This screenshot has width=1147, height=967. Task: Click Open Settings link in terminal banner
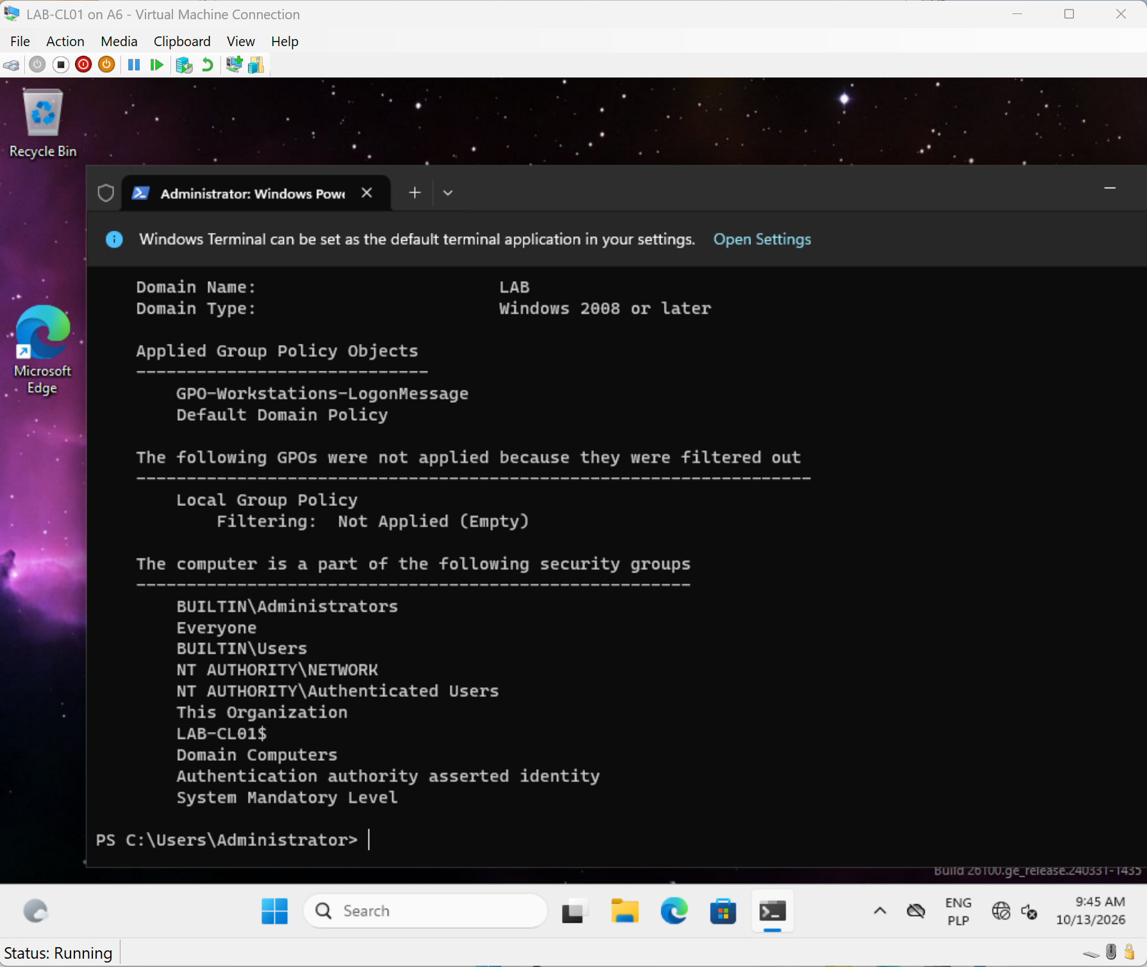(x=762, y=239)
